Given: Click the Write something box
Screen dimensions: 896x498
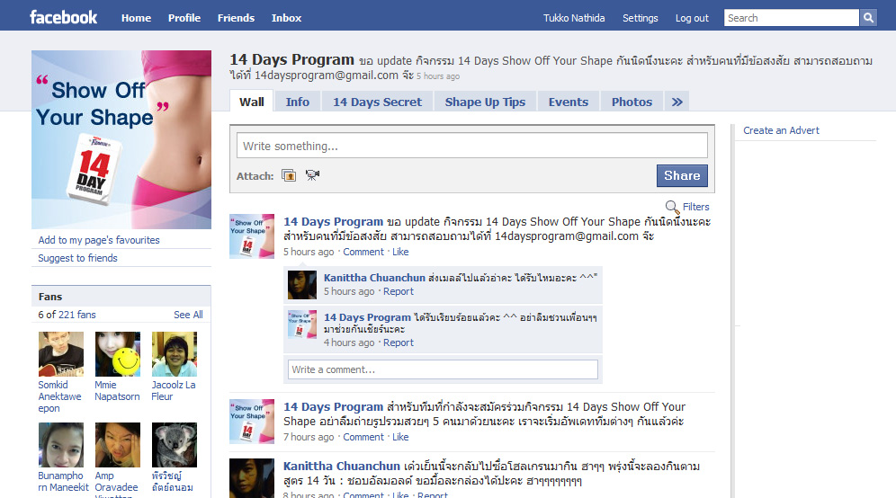Looking at the screenshot, I should point(472,146).
